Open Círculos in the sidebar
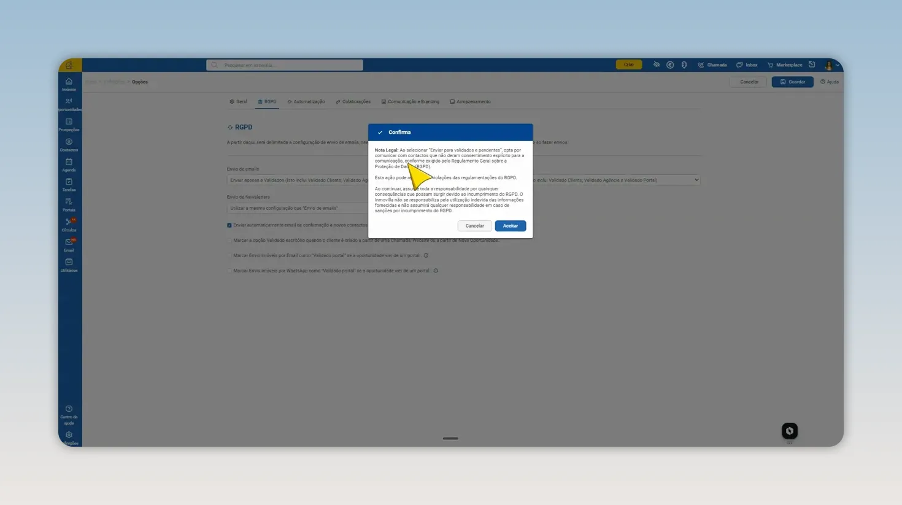 pos(69,225)
